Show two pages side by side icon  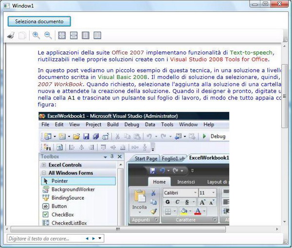click(97, 36)
